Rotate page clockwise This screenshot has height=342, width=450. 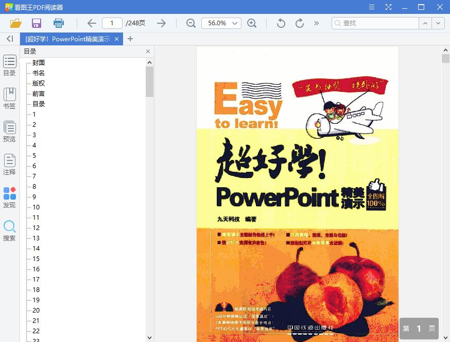tap(299, 23)
